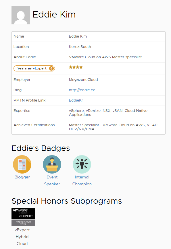Click the gold four-star rating

pos(76,67)
